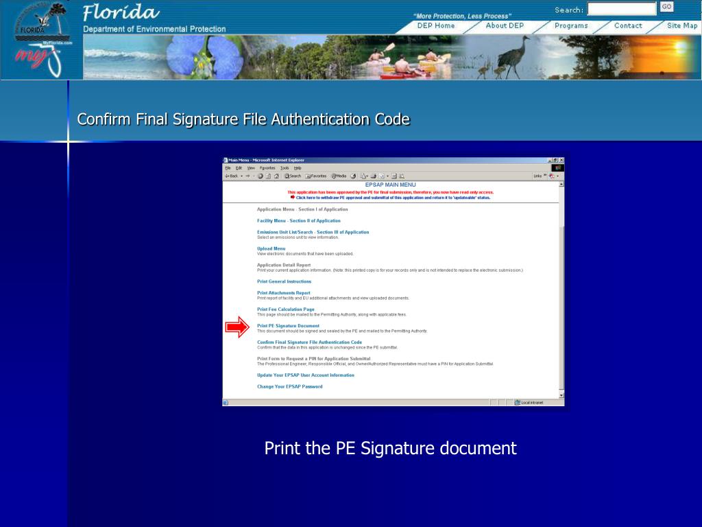Viewport: 702px width, 527px height.
Task: Click into the Search input field
Action: (x=622, y=8)
